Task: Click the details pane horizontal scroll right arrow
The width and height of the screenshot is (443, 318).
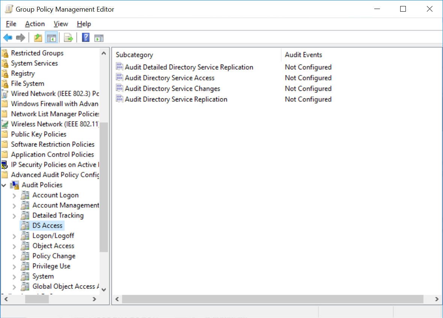Action: click(437, 299)
